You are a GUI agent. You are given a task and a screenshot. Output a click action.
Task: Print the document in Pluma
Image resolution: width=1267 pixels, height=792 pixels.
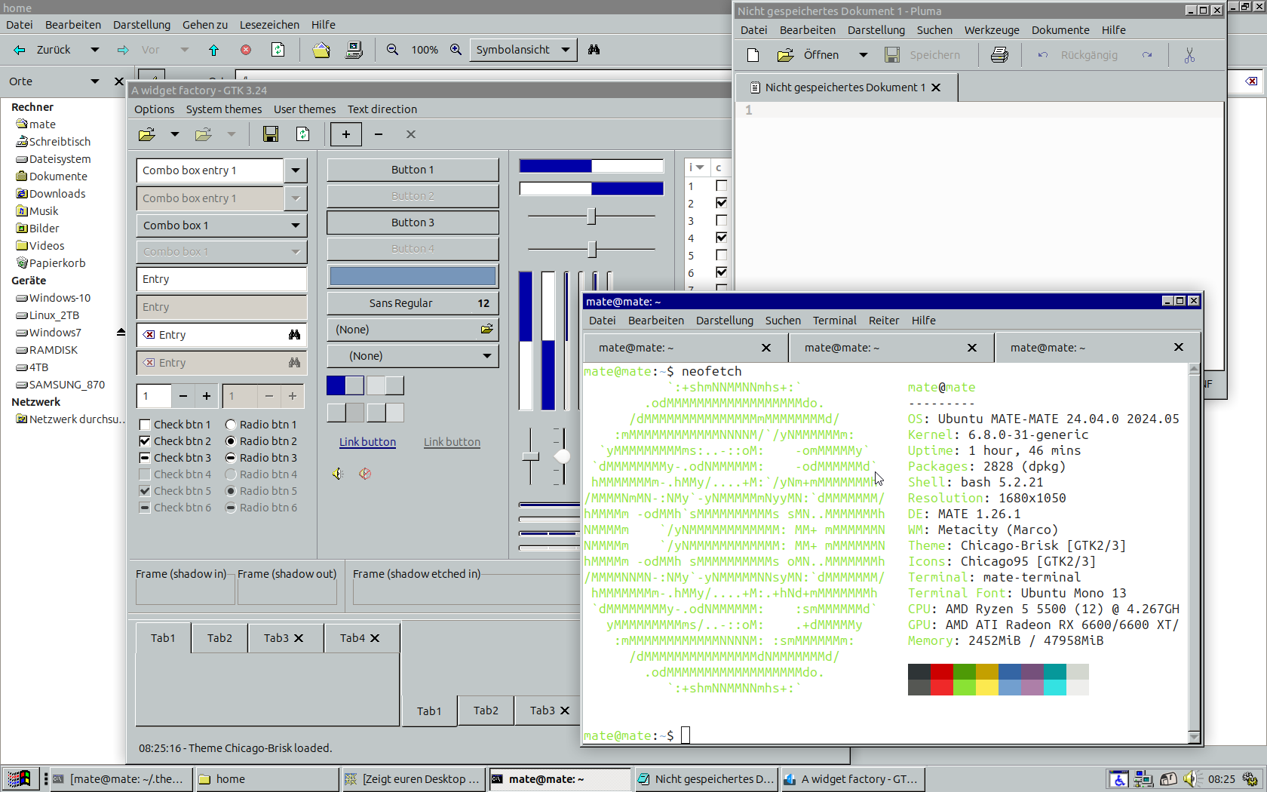[x=999, y=55]
